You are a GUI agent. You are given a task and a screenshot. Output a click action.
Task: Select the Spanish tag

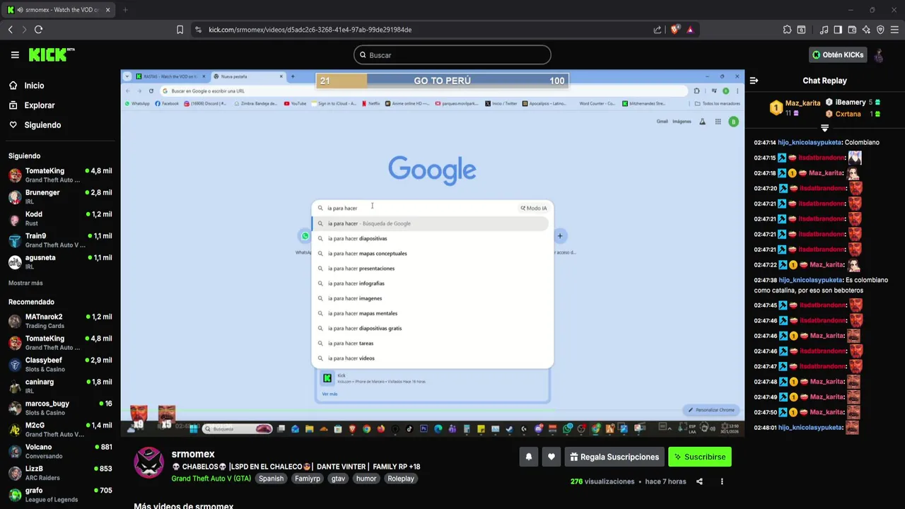coord(271,479)
